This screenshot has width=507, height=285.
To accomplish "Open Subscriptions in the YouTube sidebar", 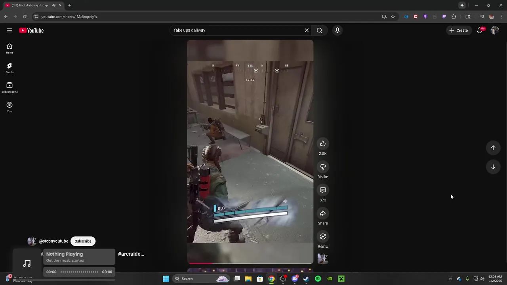I will (10, 87).
